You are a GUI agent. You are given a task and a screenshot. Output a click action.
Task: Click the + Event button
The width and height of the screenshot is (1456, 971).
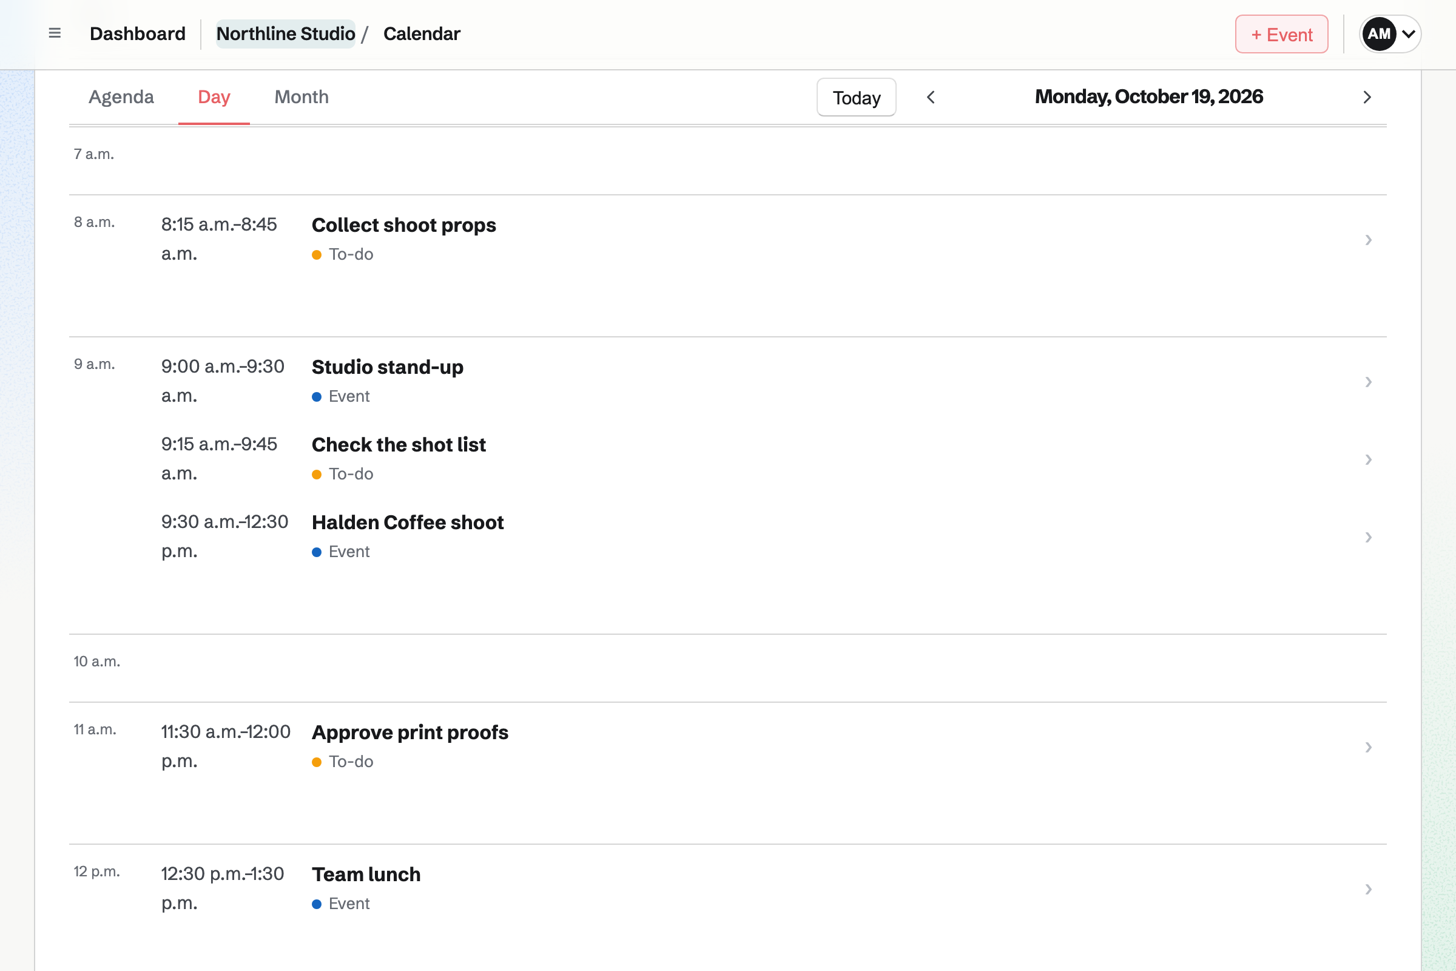tap(1281, 34)
